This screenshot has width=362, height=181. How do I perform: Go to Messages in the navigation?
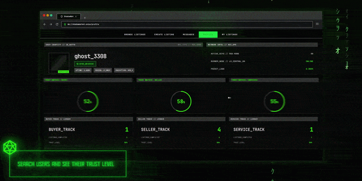coord(188,35)
